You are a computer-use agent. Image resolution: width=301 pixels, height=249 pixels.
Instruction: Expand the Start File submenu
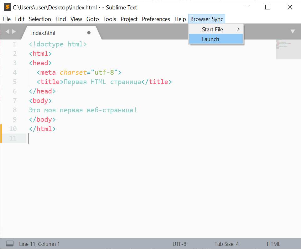[216, 29]
